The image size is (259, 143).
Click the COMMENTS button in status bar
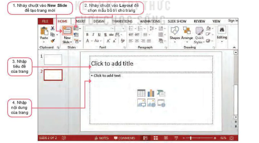(x=125, y=138)
